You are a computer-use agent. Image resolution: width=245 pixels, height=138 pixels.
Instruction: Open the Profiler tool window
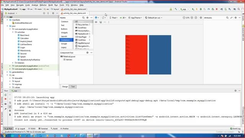(x=65, y=129)
